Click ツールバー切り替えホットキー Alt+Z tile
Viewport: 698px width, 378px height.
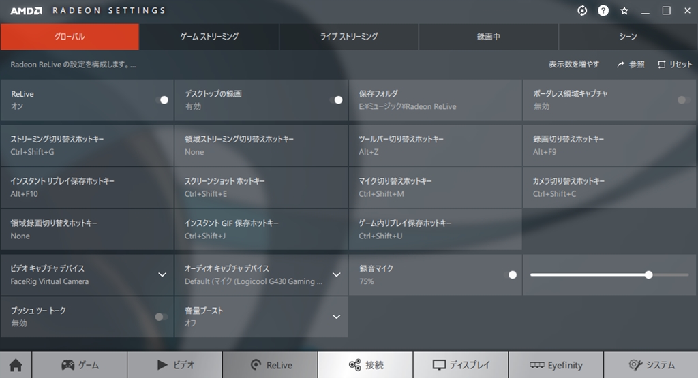[x=436, y=146]
